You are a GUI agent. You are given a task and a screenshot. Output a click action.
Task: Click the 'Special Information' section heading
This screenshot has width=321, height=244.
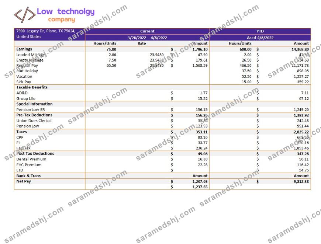[x=34, y=104]
